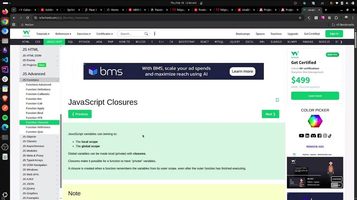Open the Certificates dropdown menu
357x200 pixels.
(x=105, y=34)
